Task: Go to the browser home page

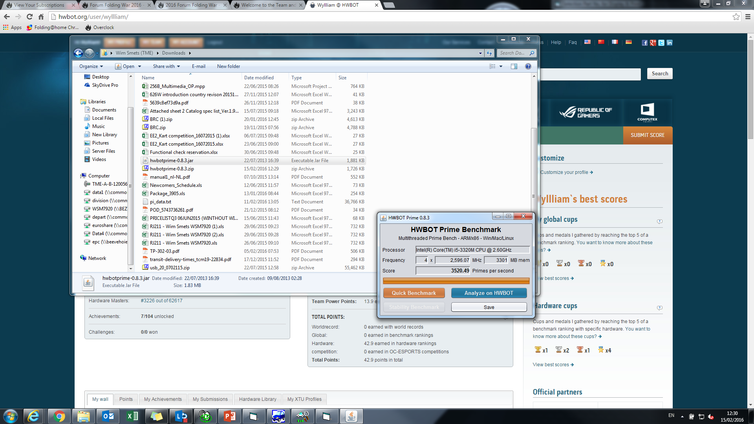Action: pyautogui.click(x=41, y=16)
